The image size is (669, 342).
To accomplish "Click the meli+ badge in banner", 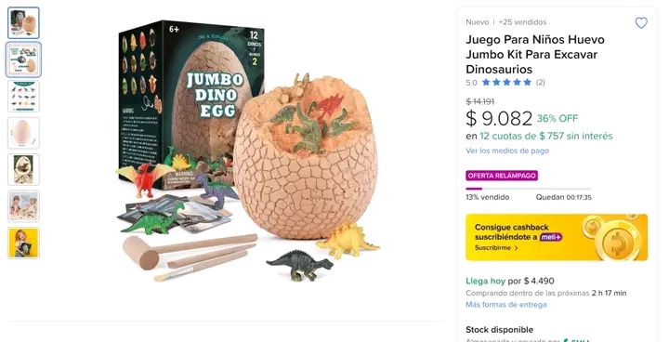I will coord(550,237).
